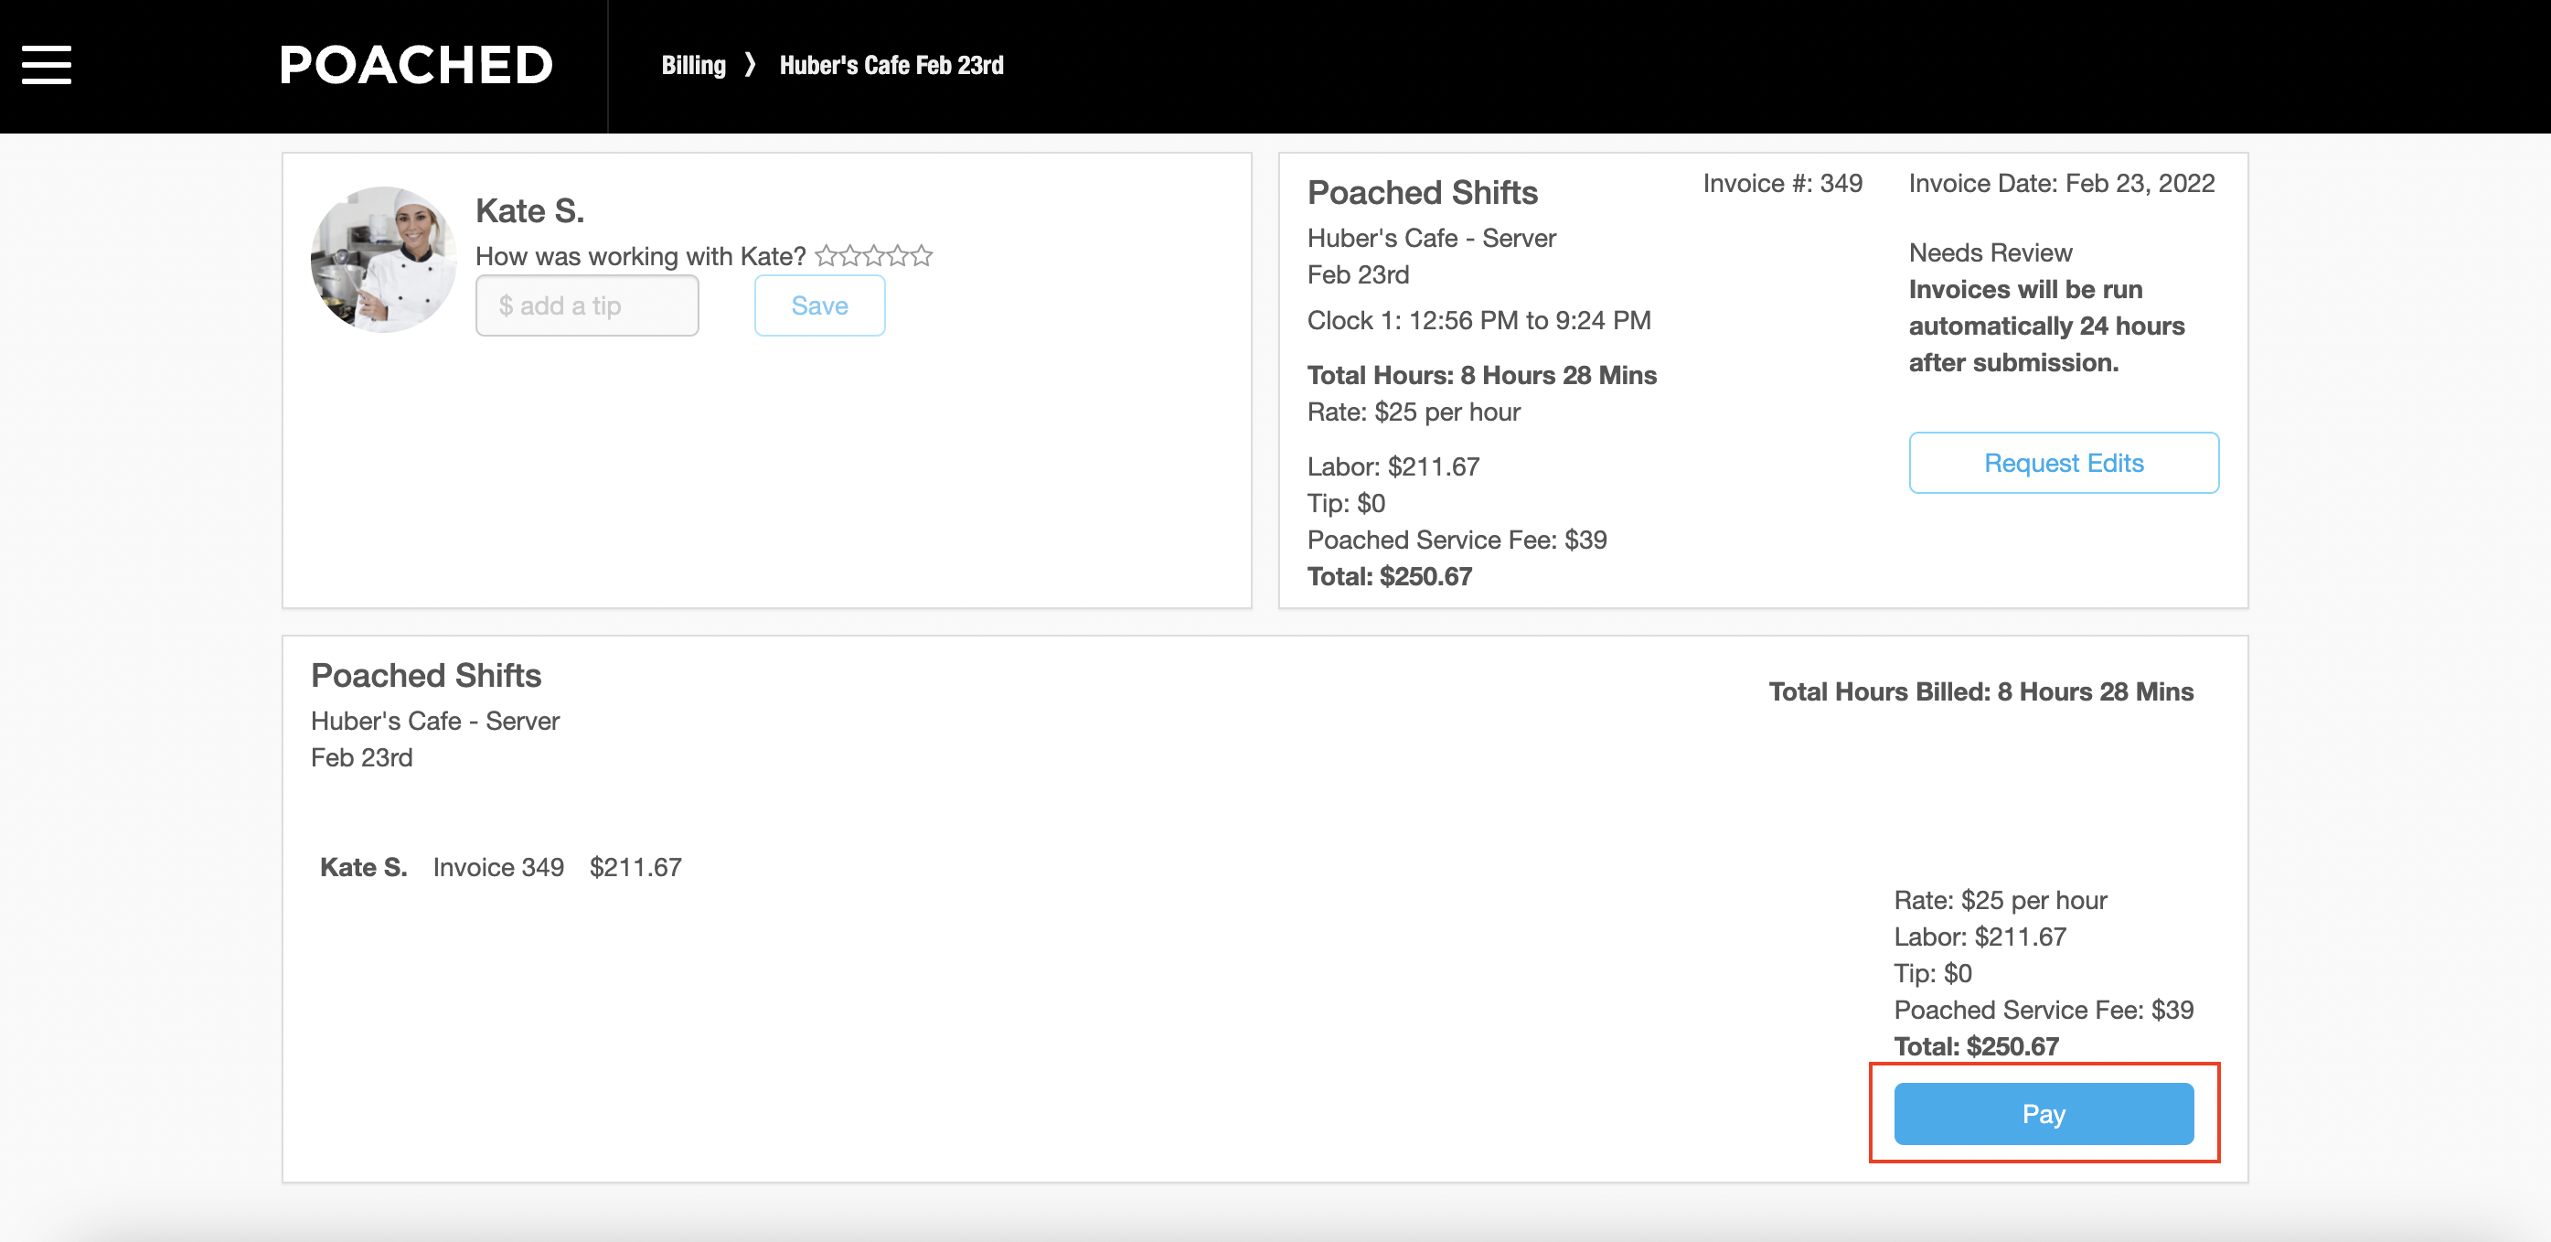Select Huber's Cafe Feb 23rd breadcrumb
The height and width of the screenshot is (1242, 2551).
click(891, 65)
